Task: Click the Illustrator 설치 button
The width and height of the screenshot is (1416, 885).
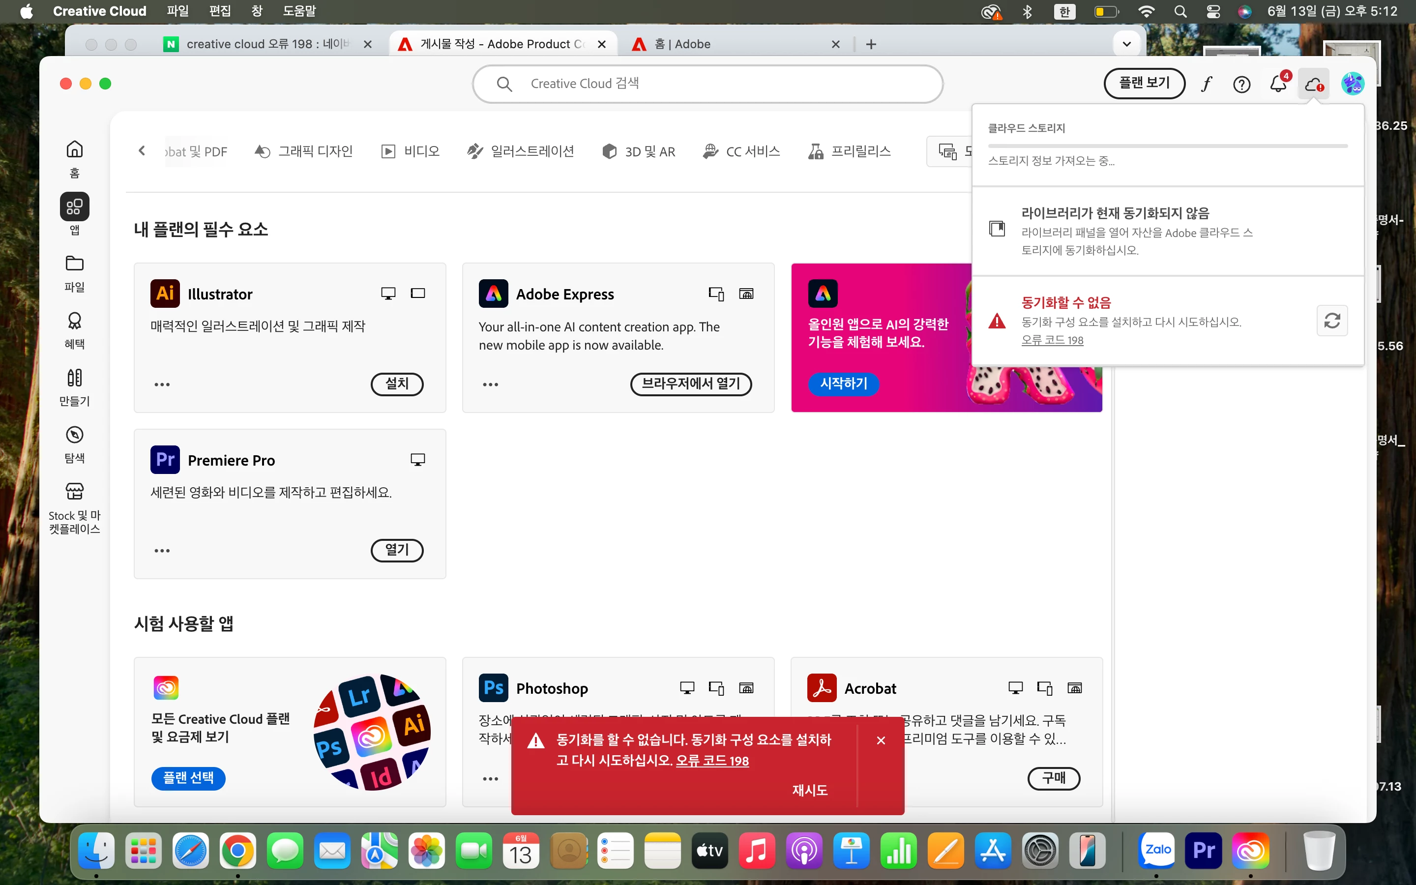Action: [397, 384]
